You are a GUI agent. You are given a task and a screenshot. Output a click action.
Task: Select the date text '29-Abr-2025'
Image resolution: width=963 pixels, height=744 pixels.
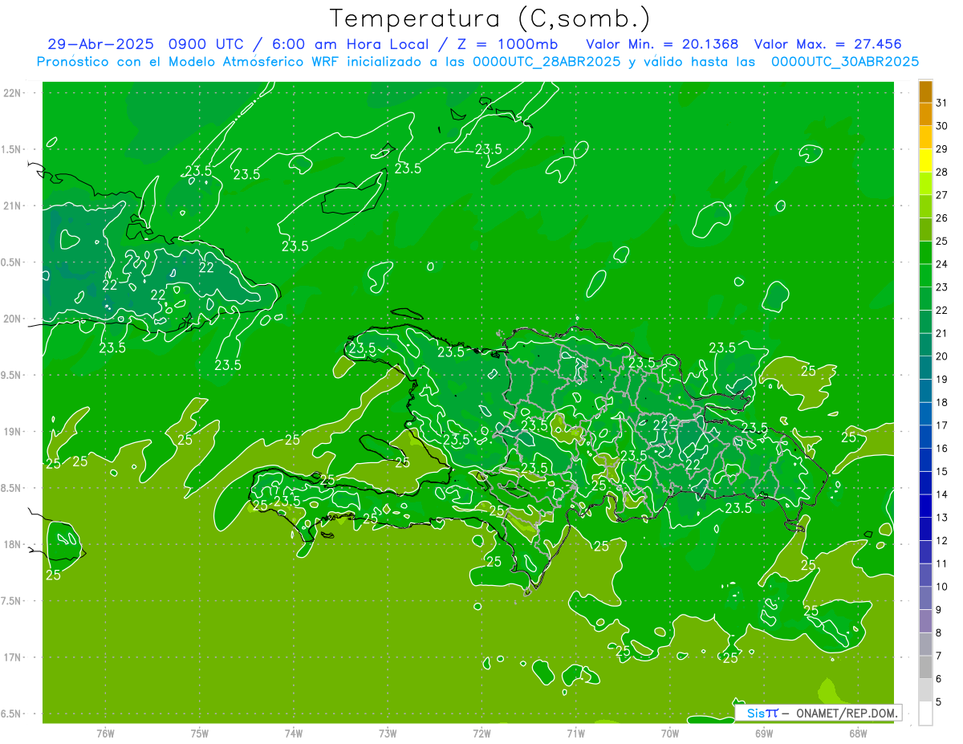pyautogui.click(x=100, y=44)
